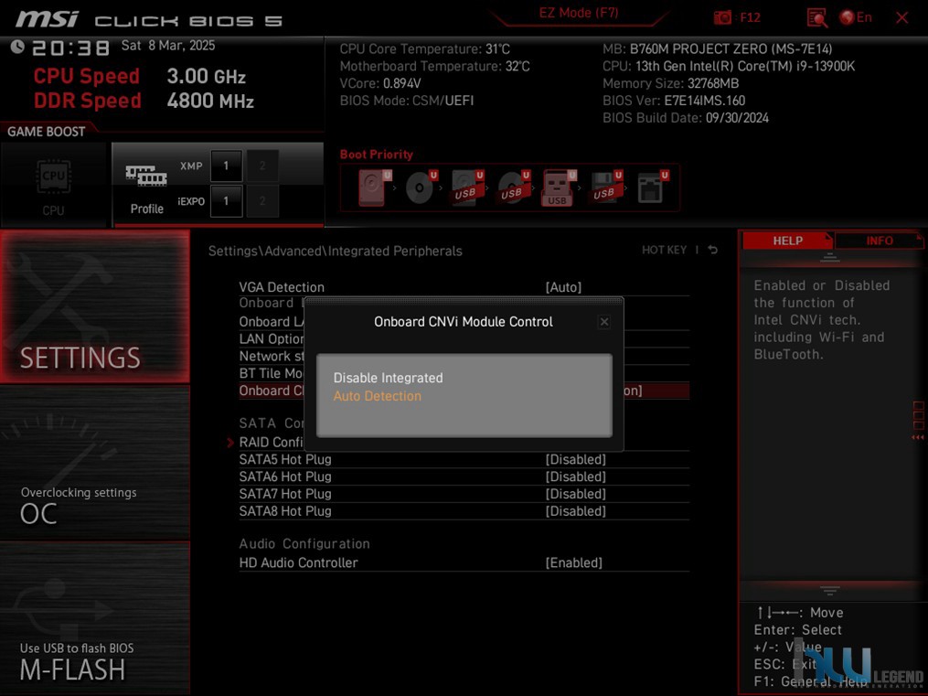The height and width of the screenshot is (696, 928).
Task: Click the BIOS Mode CSM/UEFI text
Action: pos(407,101)
